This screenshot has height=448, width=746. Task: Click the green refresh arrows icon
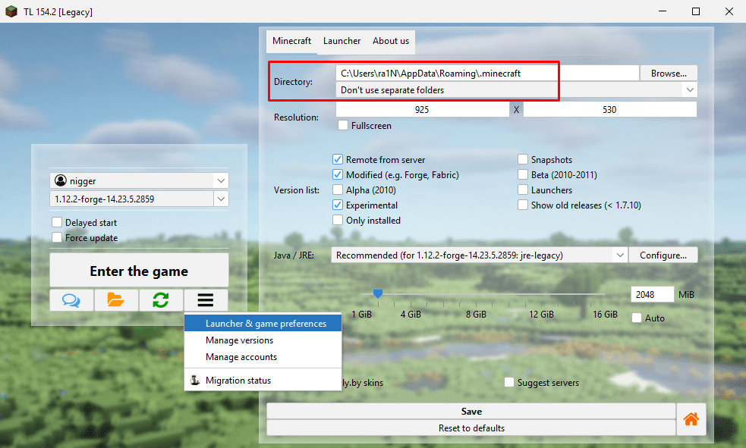(x=160, y=300)
